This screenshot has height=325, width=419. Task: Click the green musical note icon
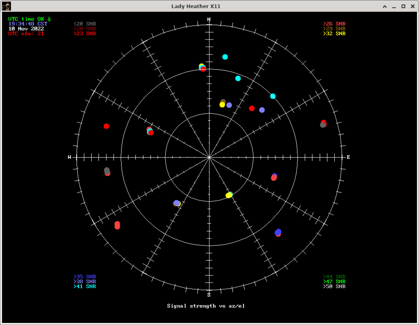click(x=49, y=19)
